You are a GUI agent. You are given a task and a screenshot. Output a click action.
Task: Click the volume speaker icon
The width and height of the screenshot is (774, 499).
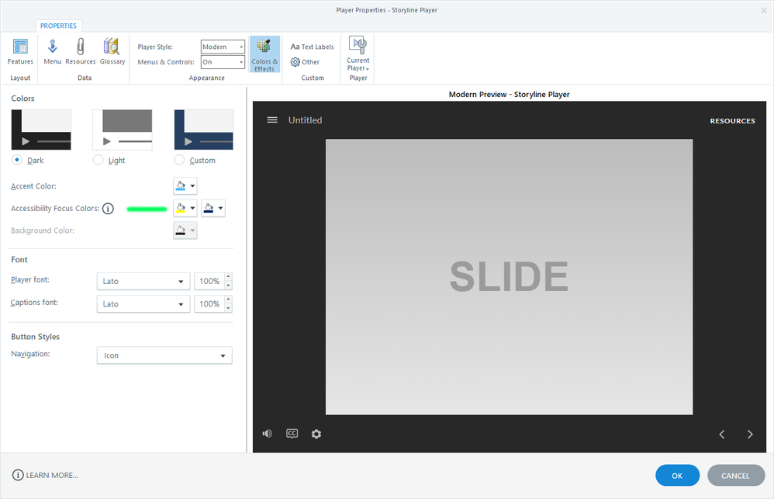tap(268, 434)
